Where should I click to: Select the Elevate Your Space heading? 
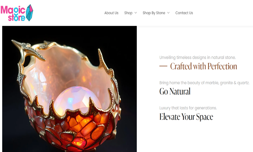coord(186,117)
